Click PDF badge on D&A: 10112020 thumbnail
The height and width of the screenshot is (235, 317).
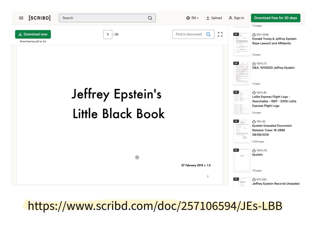(236, 63)
